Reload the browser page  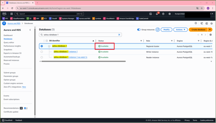click(x=12, y=8)
